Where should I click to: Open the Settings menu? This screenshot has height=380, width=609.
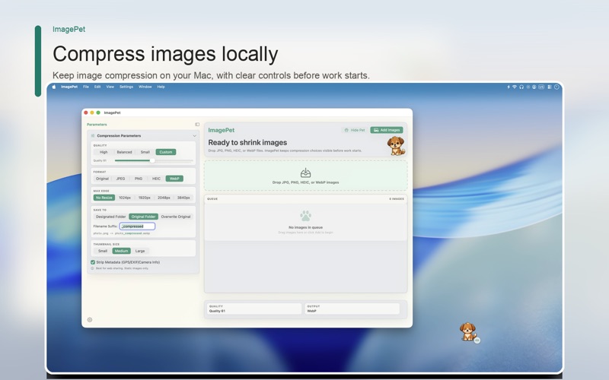tap(126, 87)
